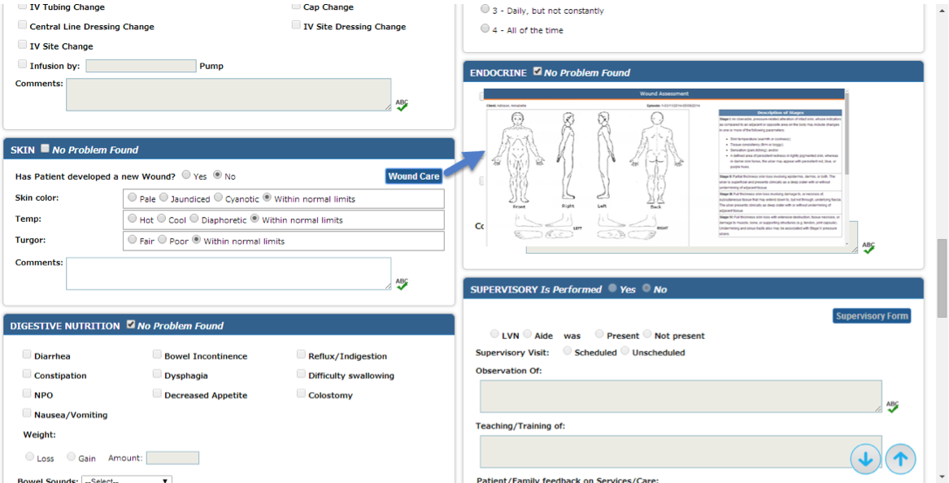The width and height of the screenshot is (949, 483).
Task: Open the Bowel Sounds dropdown
Action: tap(127, 480)
